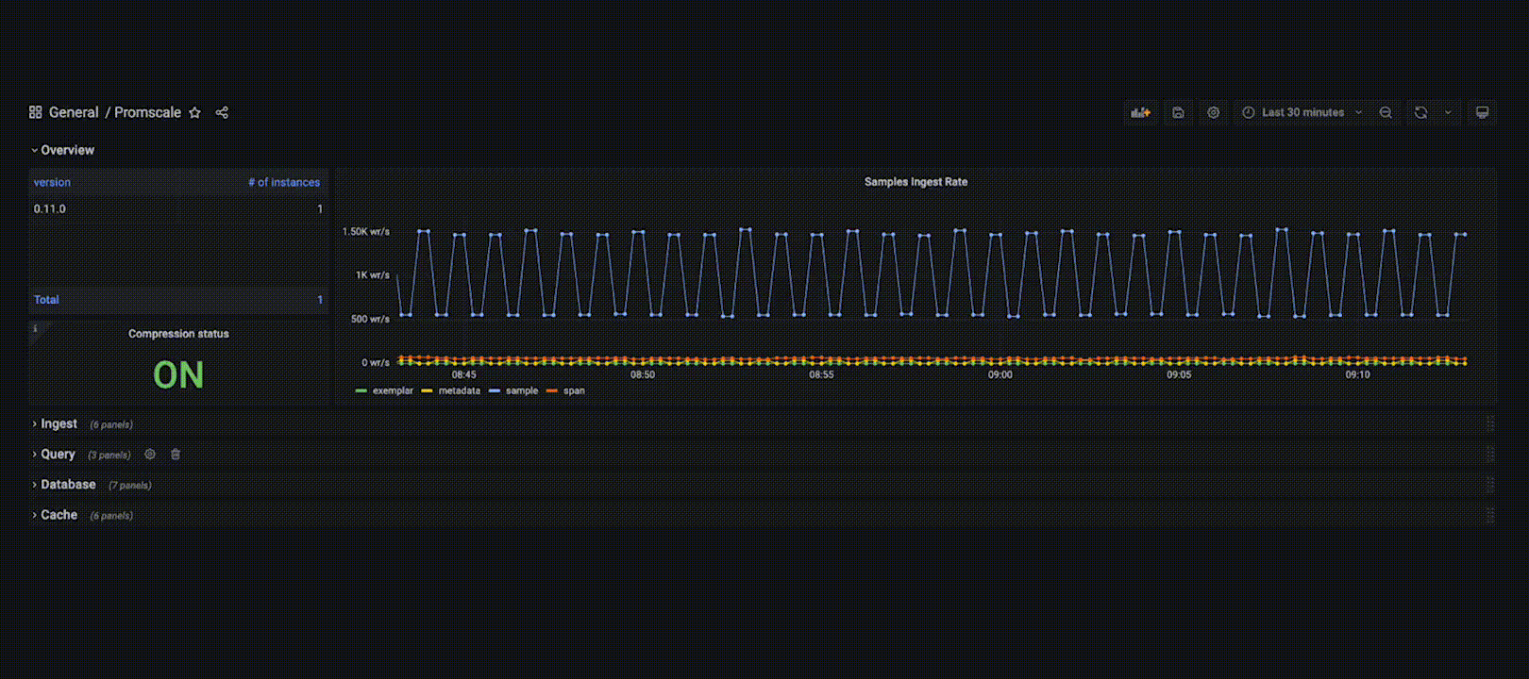The height and width of the screenshot is (679, 1529).
Task: Grab the Cache row drag handle
Action: pyautogui.click(x=1490, y=515)
